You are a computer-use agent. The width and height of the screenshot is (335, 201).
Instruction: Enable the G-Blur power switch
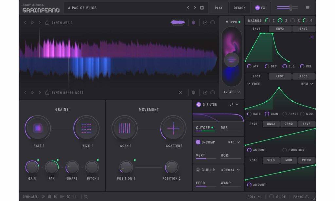[198, 170]
